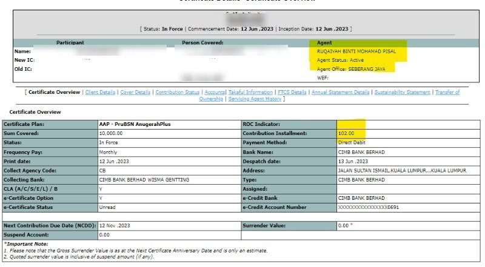Click CIMB BANK BERHAD WISMA GENTTING value
This screenshot has width=485, height=267.
[144, 180]
